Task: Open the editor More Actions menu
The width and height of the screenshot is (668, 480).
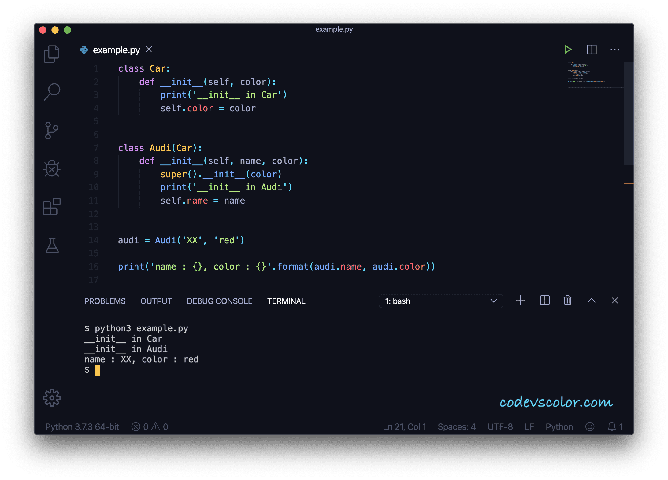Action: tap(615, 50)
